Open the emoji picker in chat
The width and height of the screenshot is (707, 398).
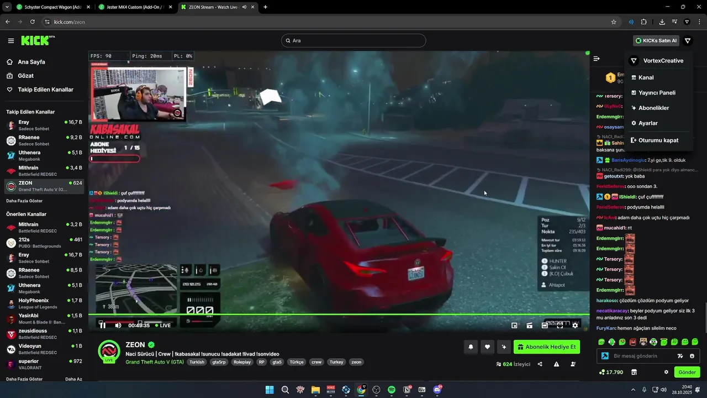692,356
